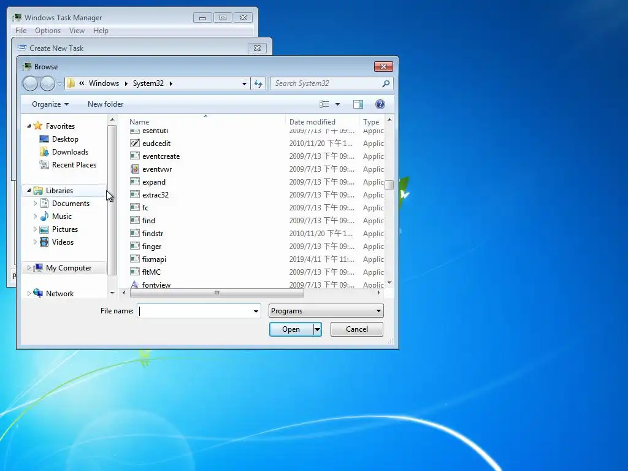Click the file list vertical scrollbar thumb
This screenshot has height=471, width=628.
click(389, 184)
